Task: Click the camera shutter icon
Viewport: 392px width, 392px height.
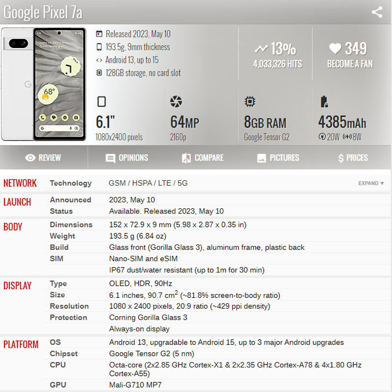Action: tap(175, 102)
